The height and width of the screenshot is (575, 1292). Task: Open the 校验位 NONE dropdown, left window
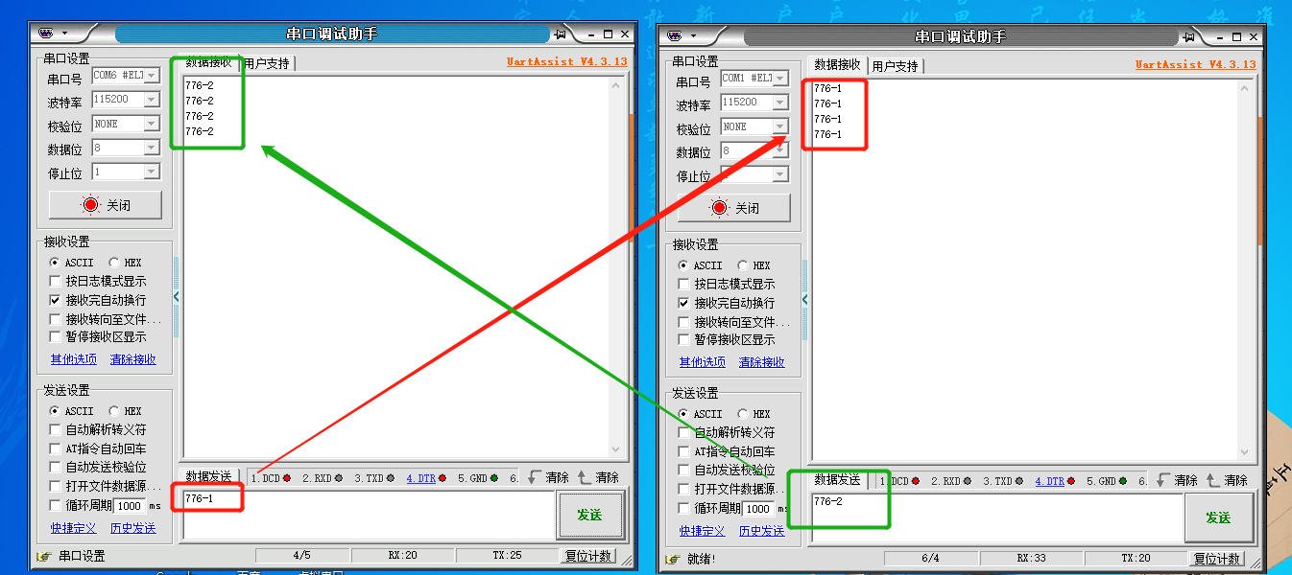pyautogui.click(x=151, y=124)
